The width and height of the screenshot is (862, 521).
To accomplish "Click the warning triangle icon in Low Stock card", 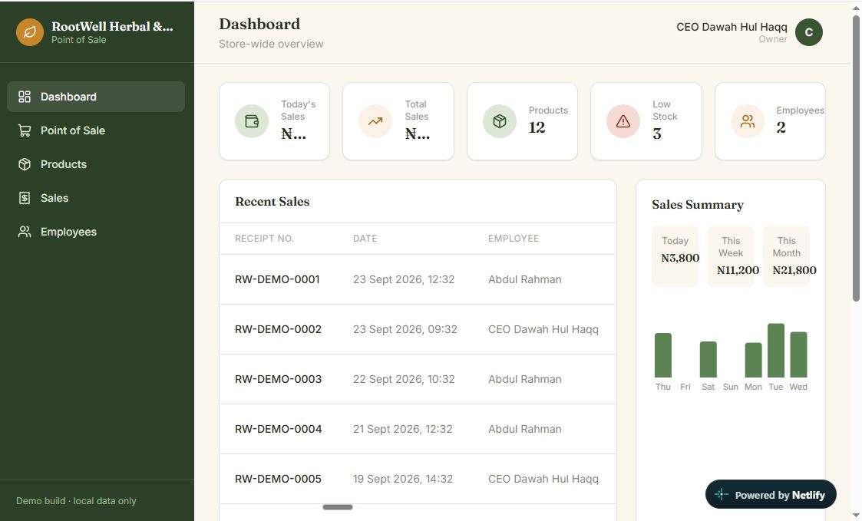I will (x=623, y=121).
